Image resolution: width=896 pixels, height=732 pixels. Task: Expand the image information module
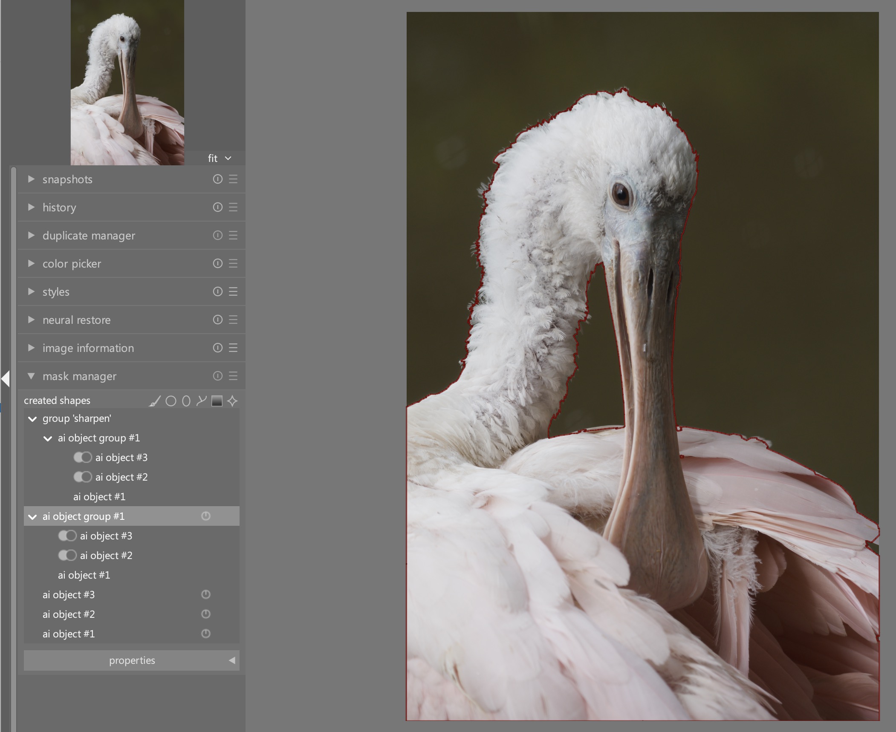pyautogui.click(x=31, y=348)
